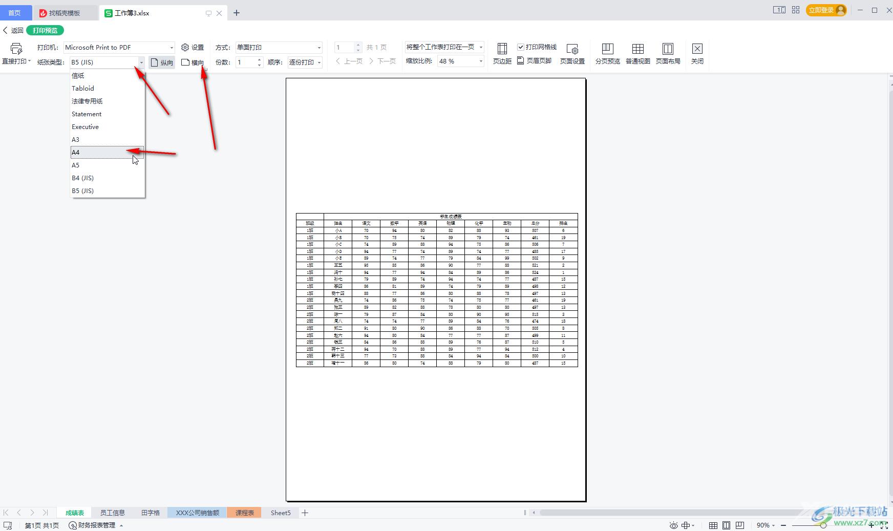Switch to page layout 页面布局 view
The width and height of the screenshot is (893, 531).
pos(668,54)
